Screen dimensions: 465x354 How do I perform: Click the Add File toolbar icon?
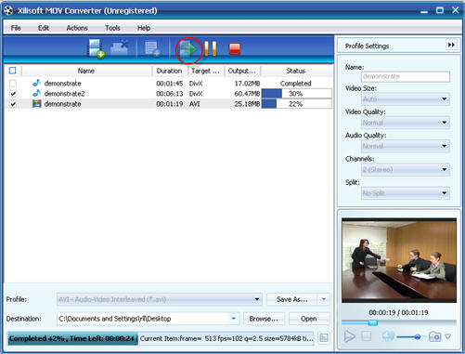[x=97, y=48]
